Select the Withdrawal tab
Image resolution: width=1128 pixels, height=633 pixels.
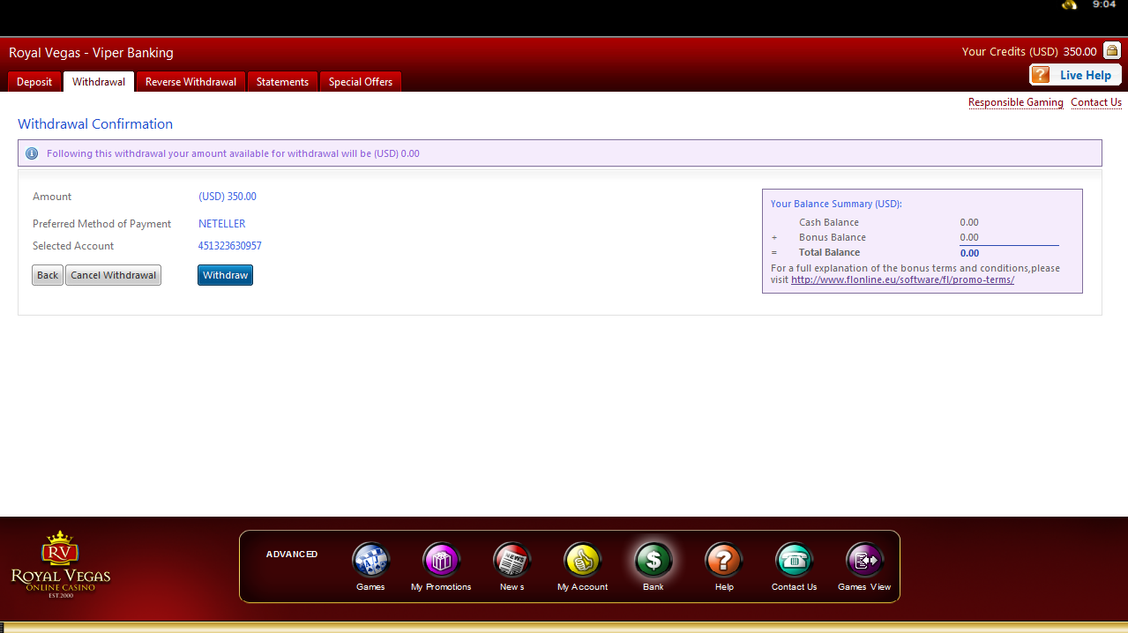pos(99,82)
